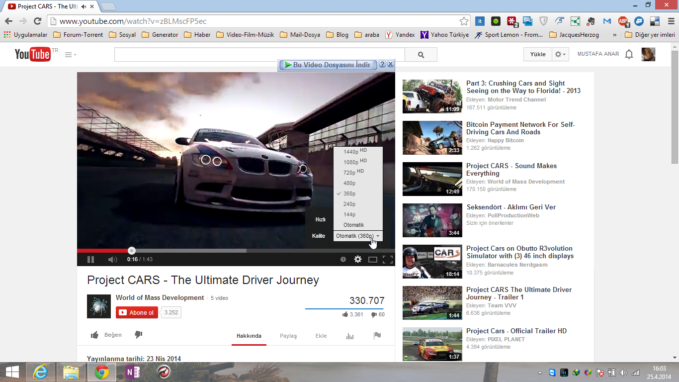Switch to the Paylaş tab

(288, 336)
